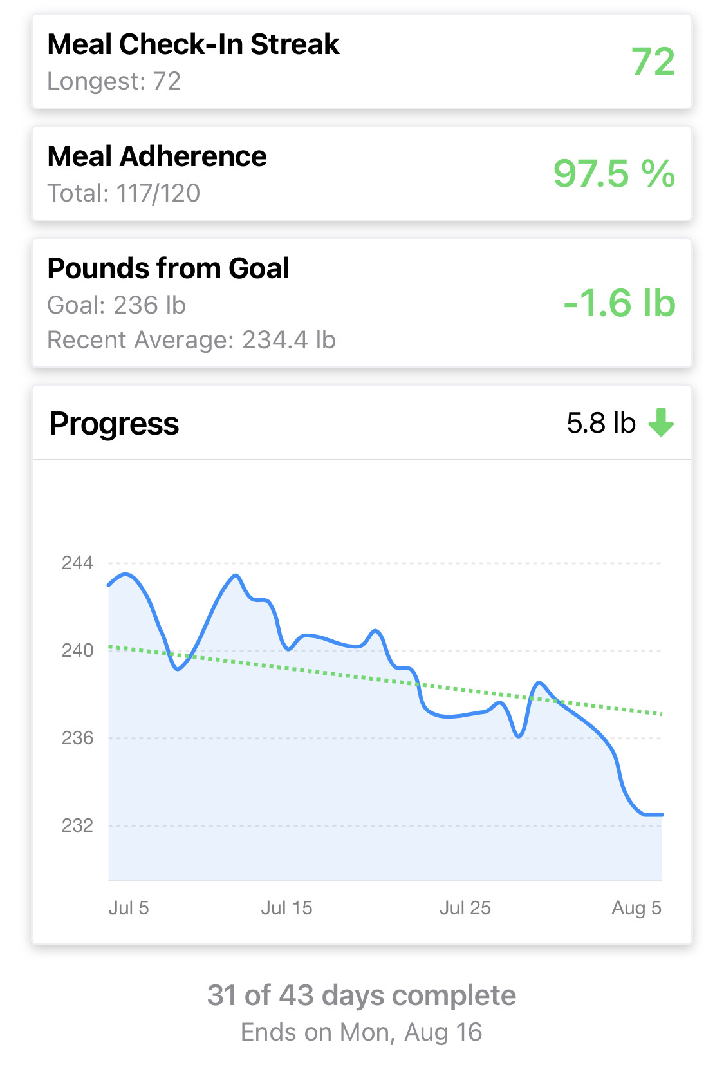Tap the Jul 5 axis label

coord(129,908)
